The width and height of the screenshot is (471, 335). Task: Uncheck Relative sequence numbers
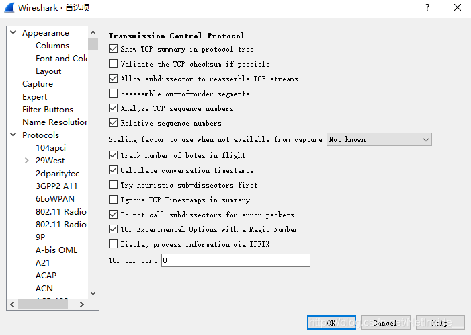[x=114, y=123]
